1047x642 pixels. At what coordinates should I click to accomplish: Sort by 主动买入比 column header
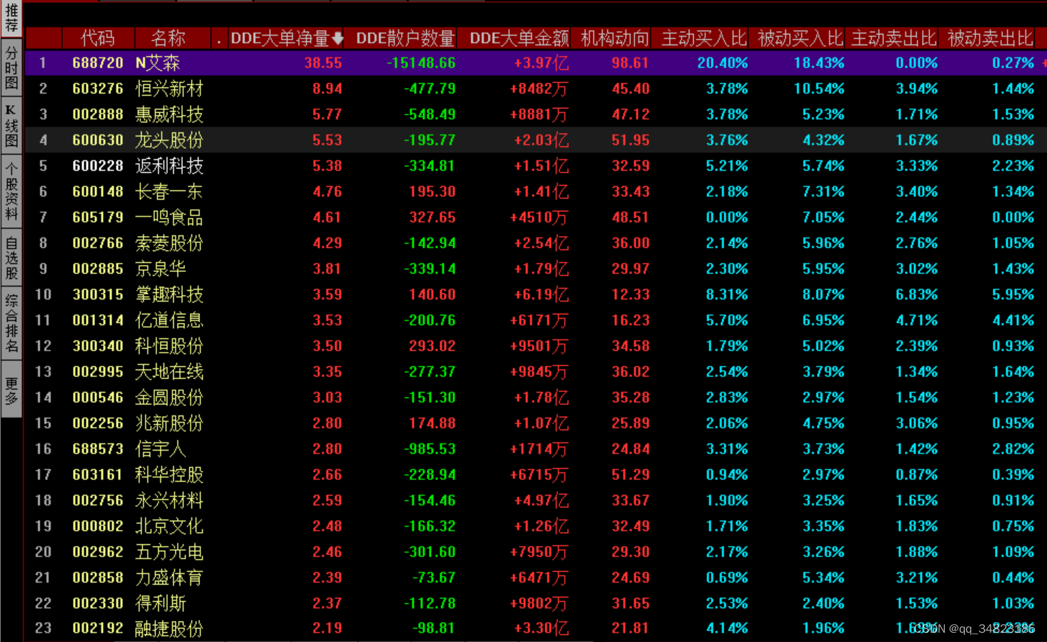pyautogui.click(x=703, y=38)
